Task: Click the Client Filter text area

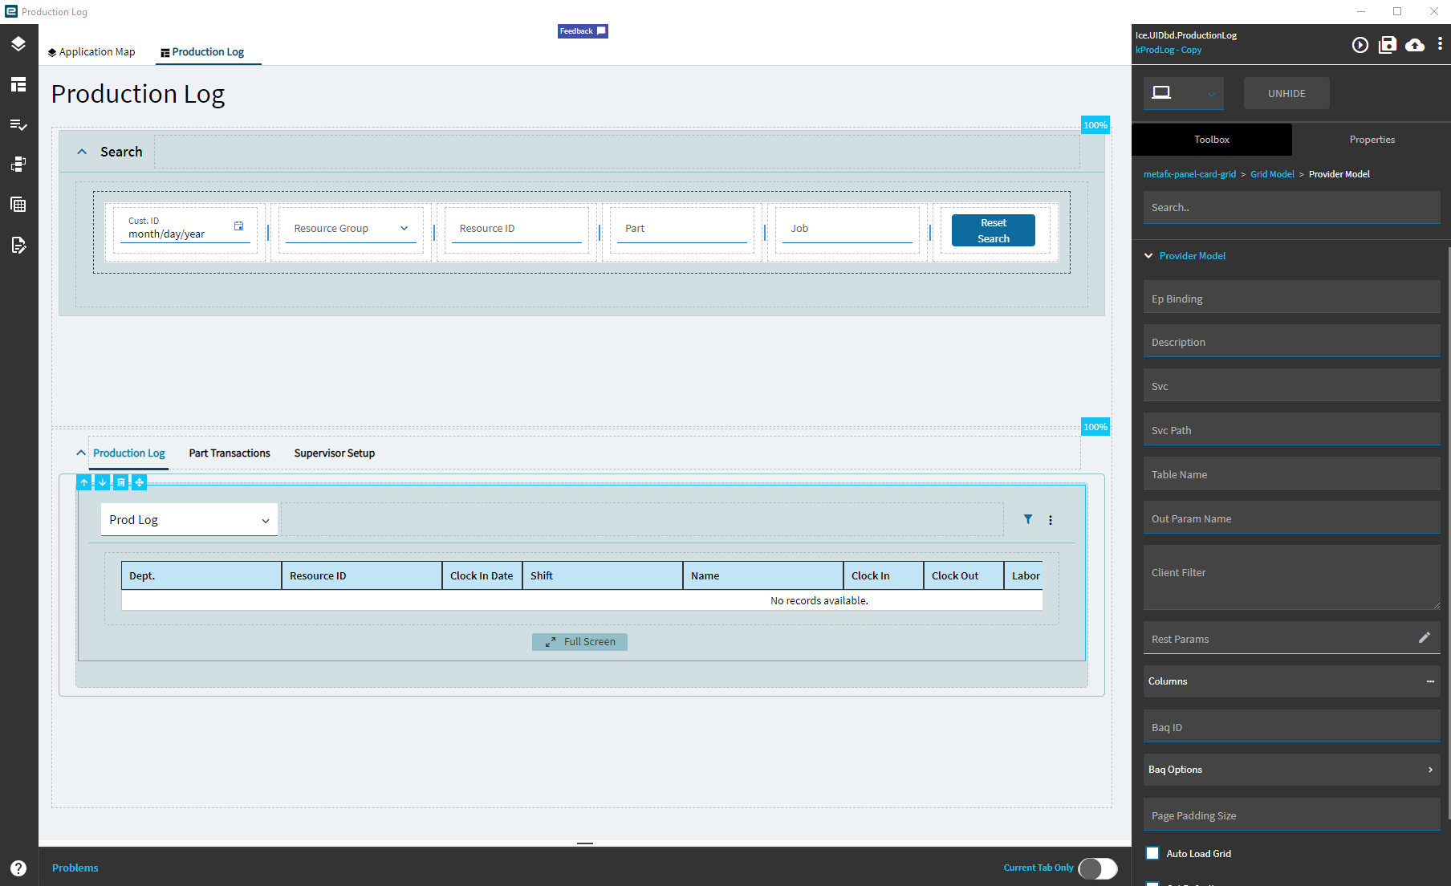Action: [1291, 578]
